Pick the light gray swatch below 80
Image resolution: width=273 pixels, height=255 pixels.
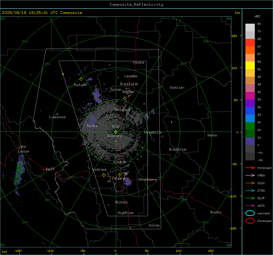(x=250, y=28)
